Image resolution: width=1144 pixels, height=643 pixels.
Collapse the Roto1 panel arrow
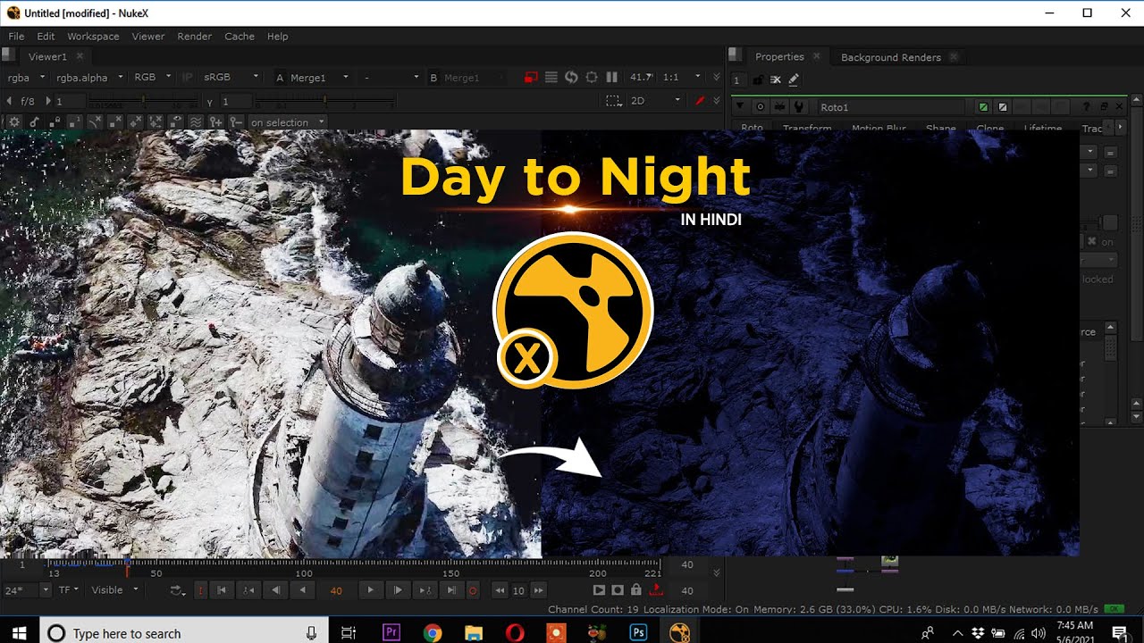coord(740,107)
